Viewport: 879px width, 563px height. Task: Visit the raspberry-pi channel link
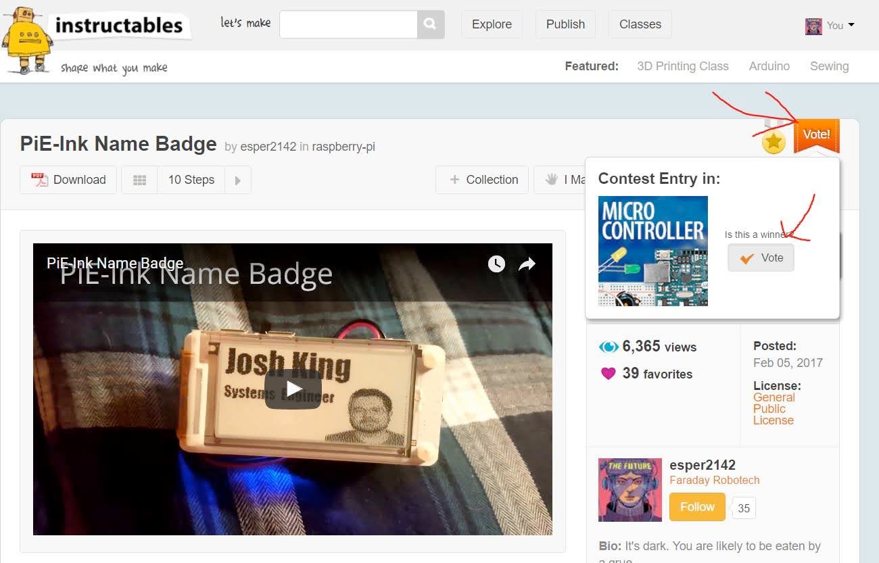pos(343,146)
